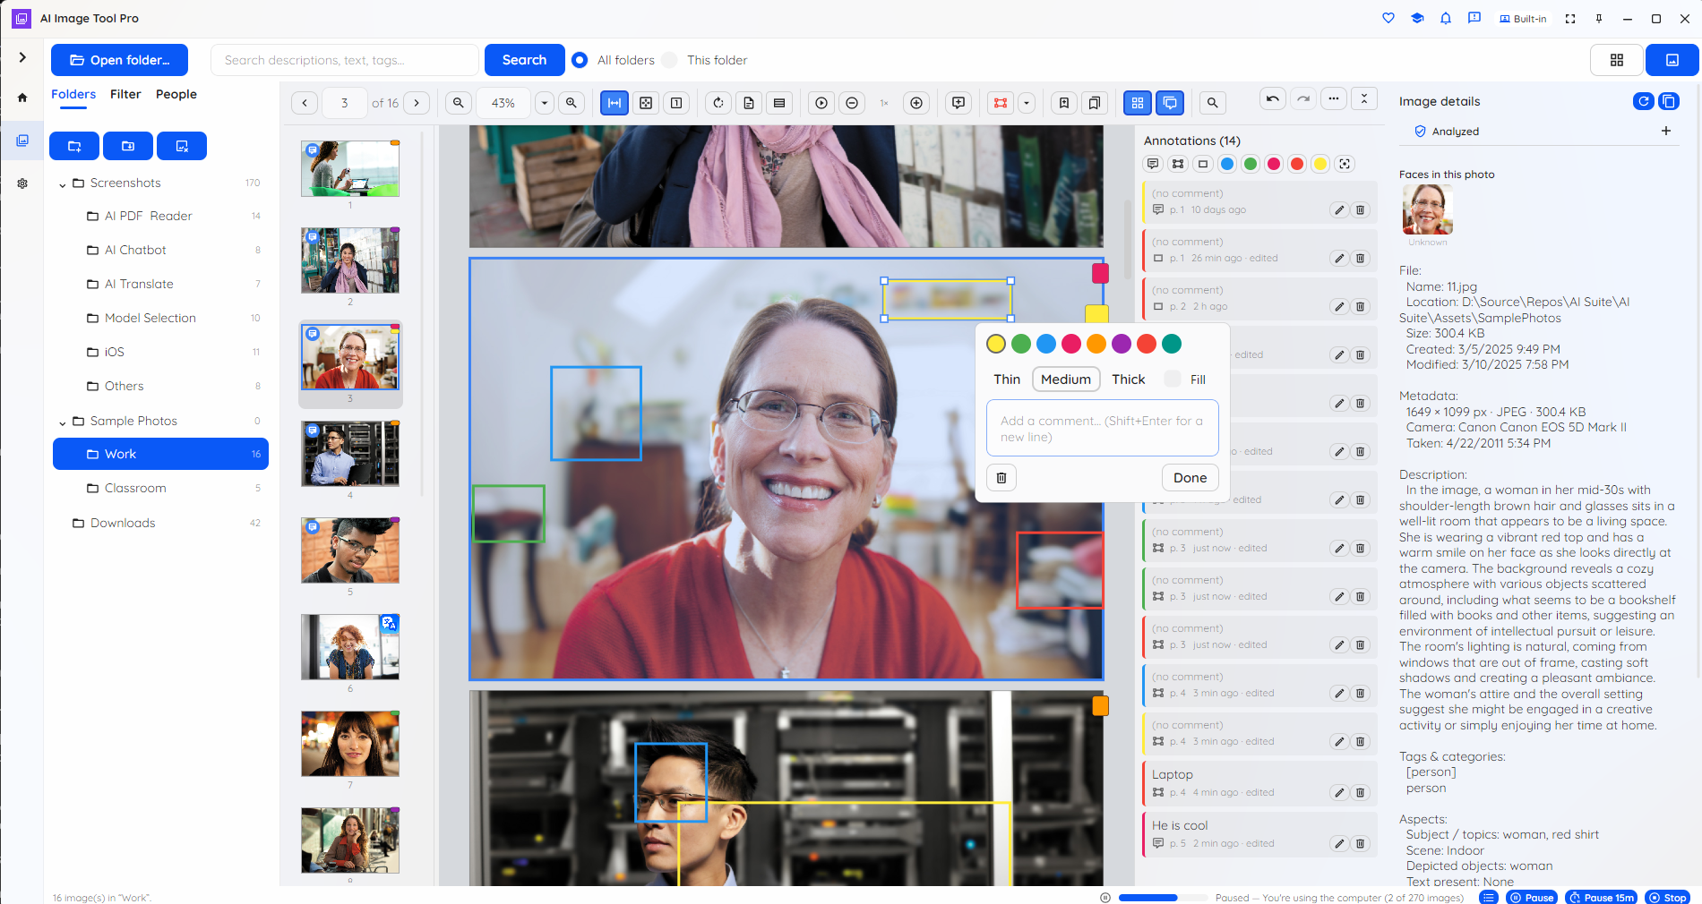Switch to the Filter tab
Screen dimensions: 1702x904
(x=125, y=94)
